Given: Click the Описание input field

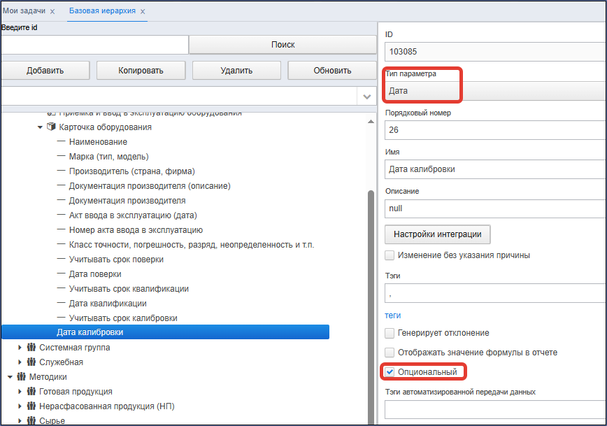Looking at the screenshot, I should tap(496, 208).
